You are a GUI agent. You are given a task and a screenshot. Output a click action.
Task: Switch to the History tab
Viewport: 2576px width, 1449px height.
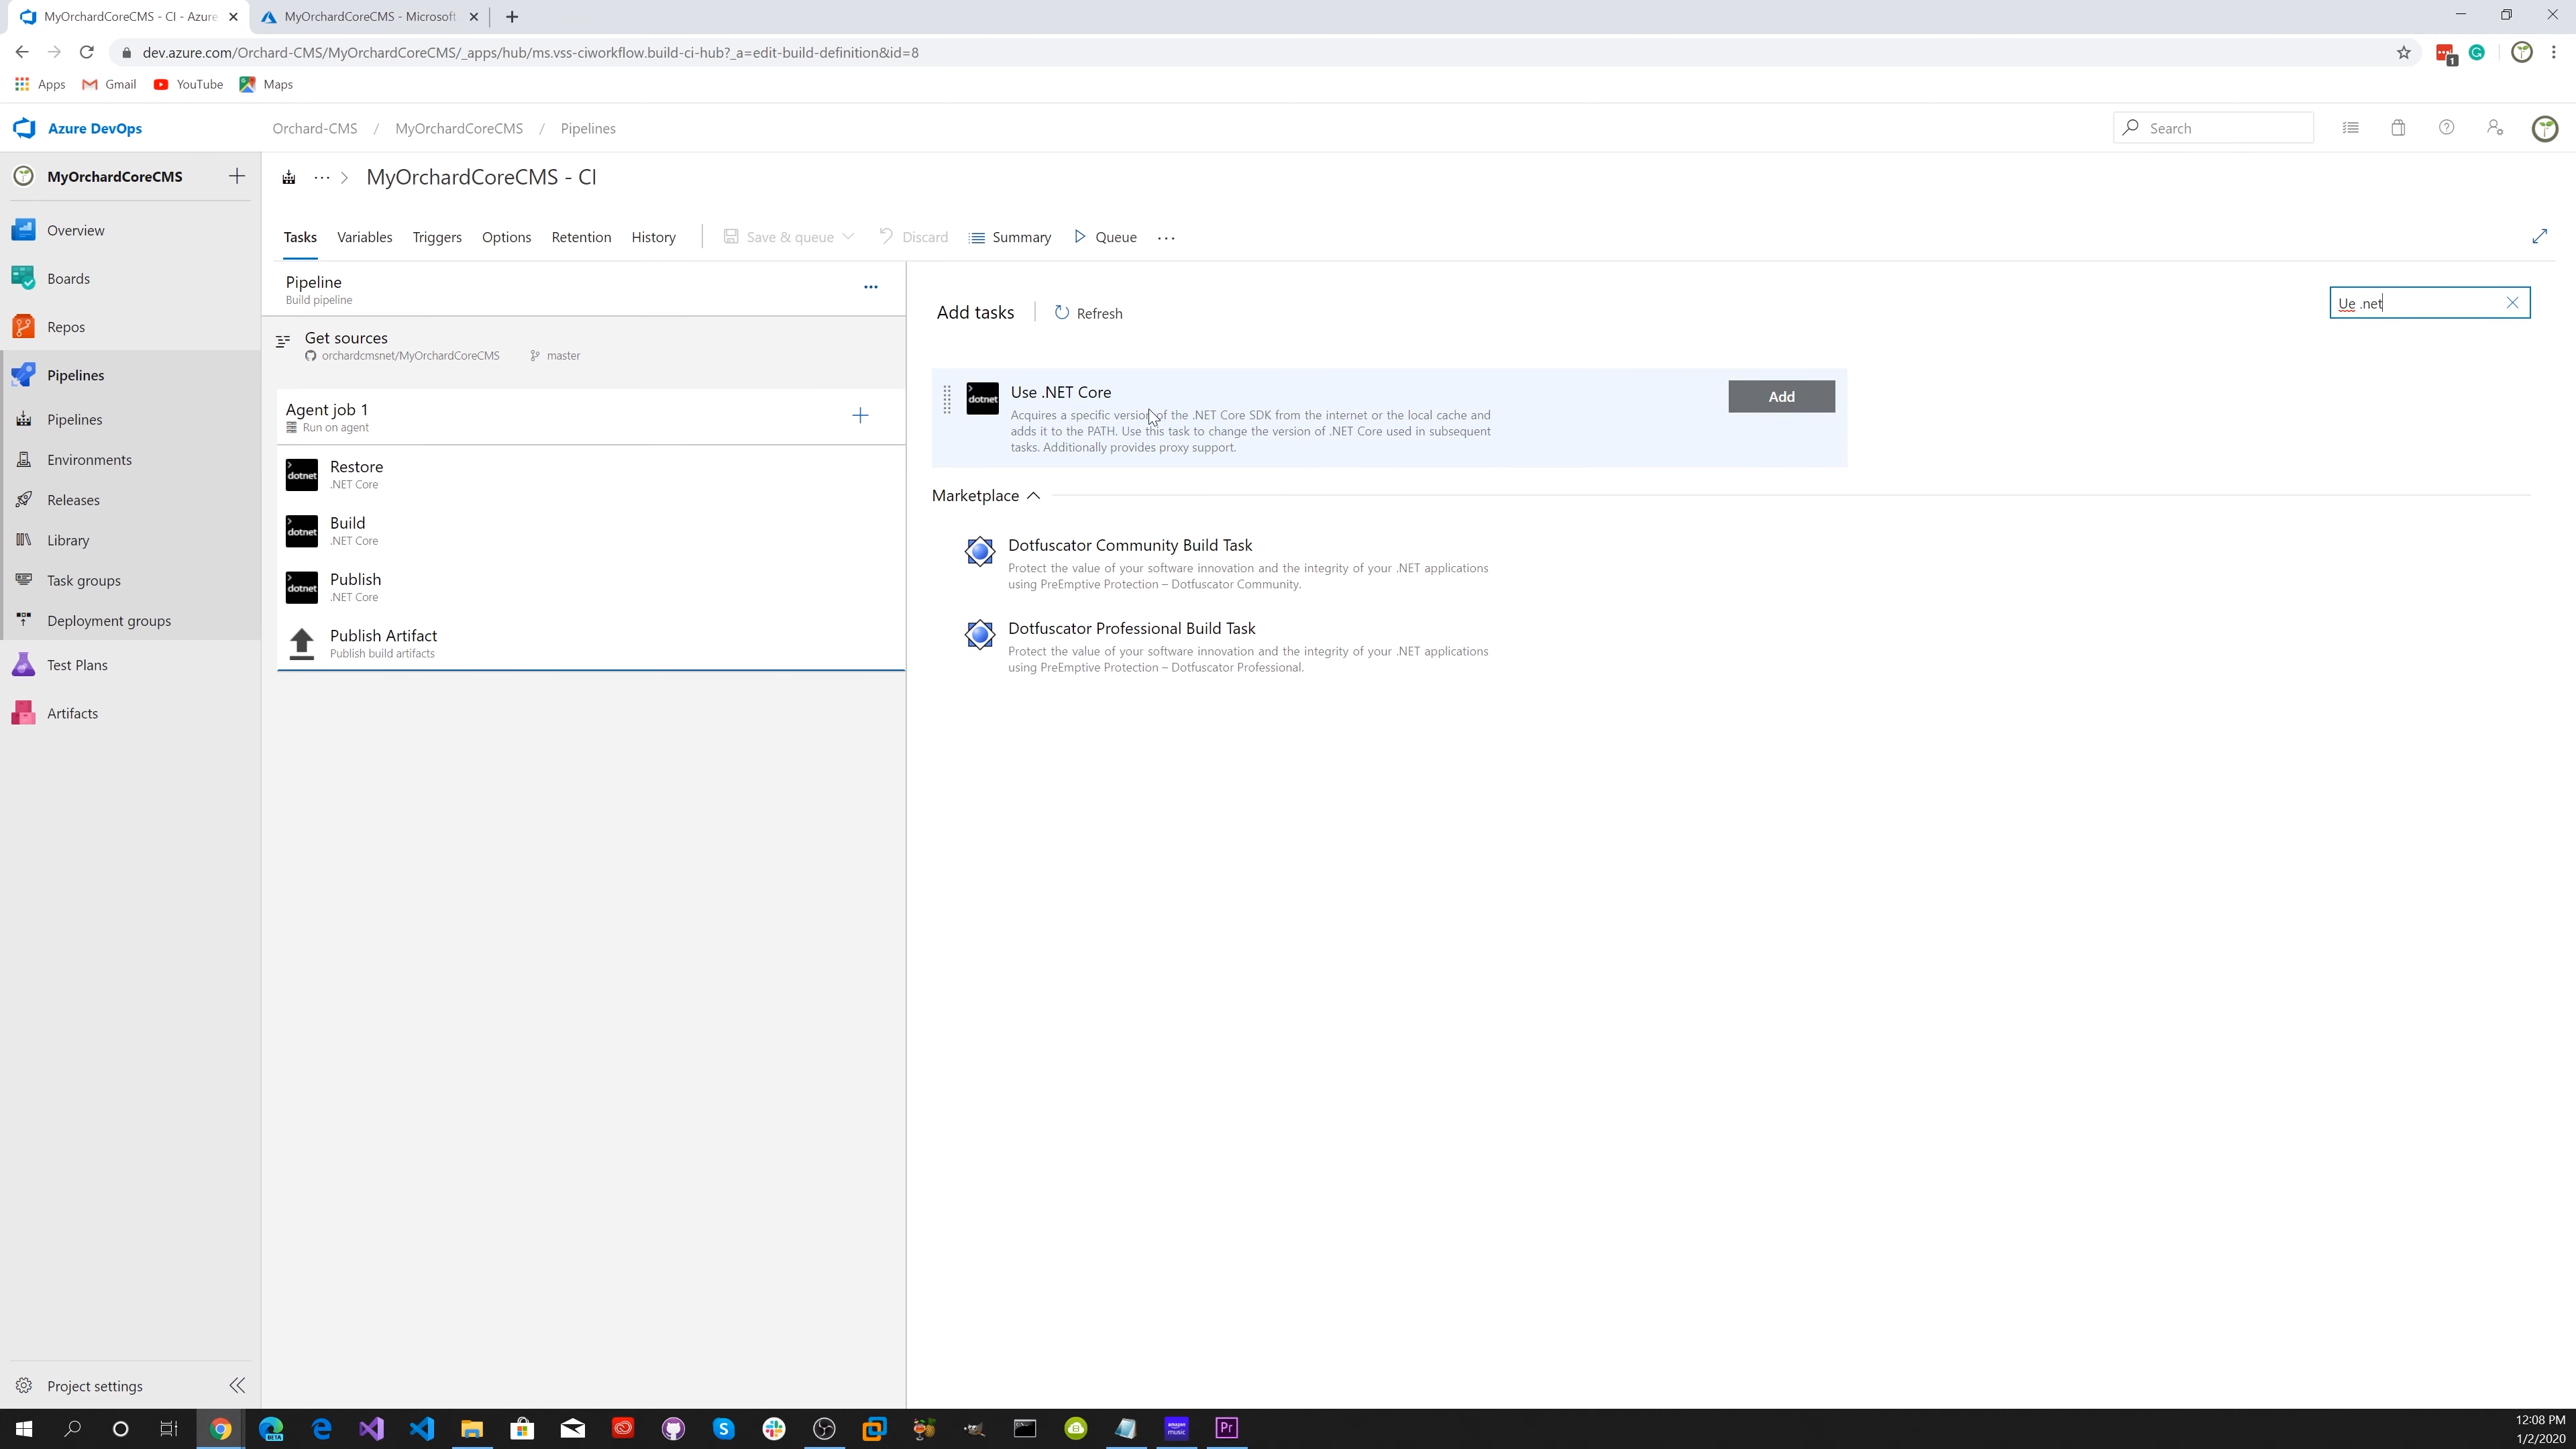tap(653, 237)
